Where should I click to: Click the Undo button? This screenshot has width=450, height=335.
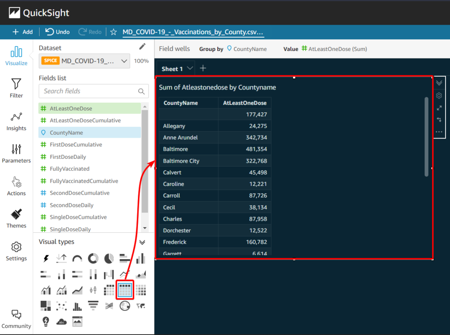click(x=57, y=32)
